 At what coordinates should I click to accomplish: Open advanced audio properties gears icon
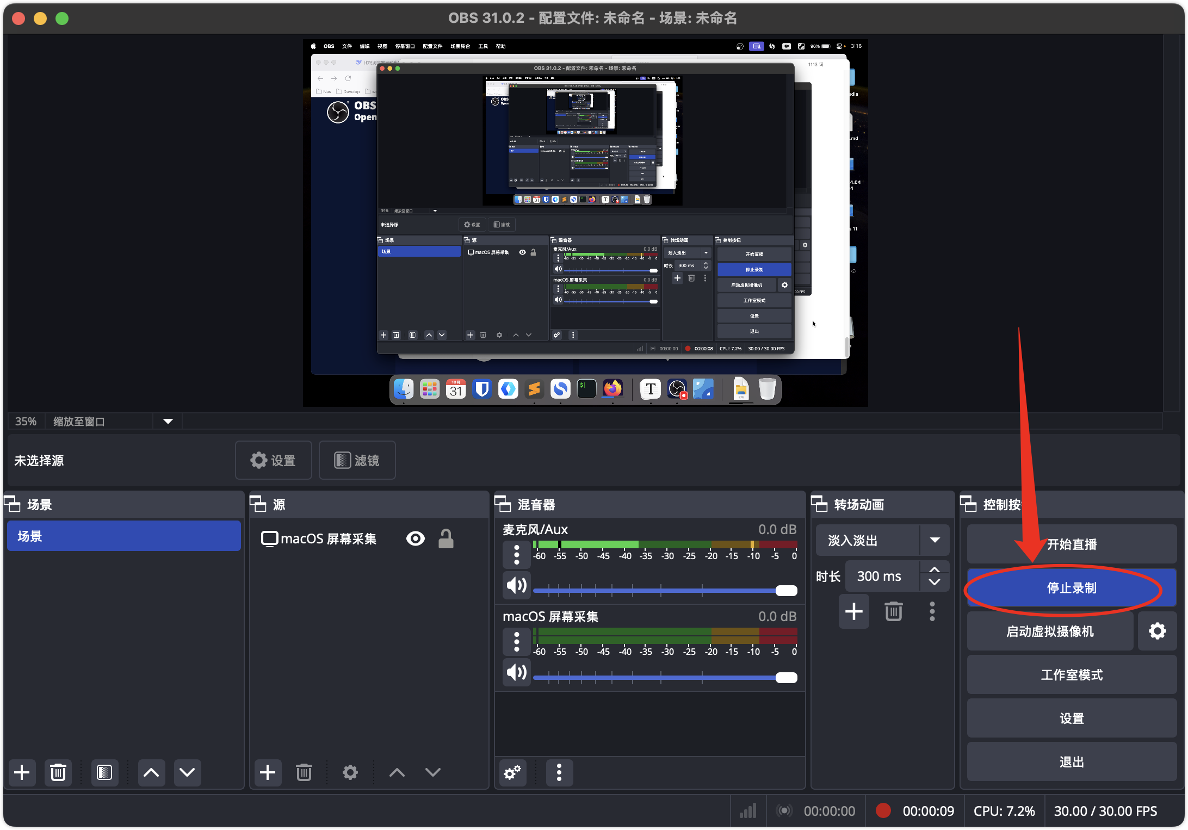[x=512, y=772]
